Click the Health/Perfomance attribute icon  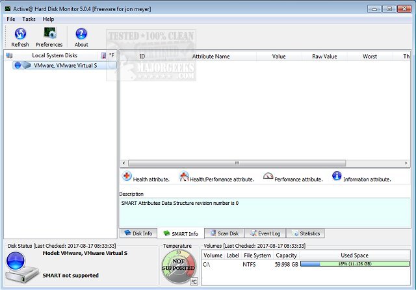point(183,176)
